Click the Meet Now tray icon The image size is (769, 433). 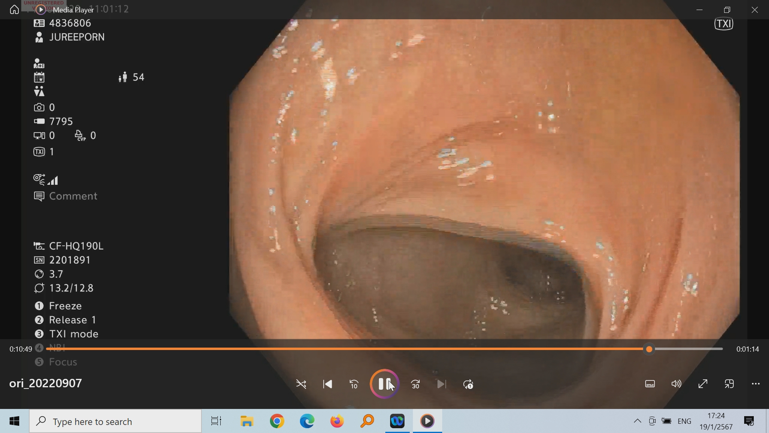pyautogui.click(x=652, y=421)
